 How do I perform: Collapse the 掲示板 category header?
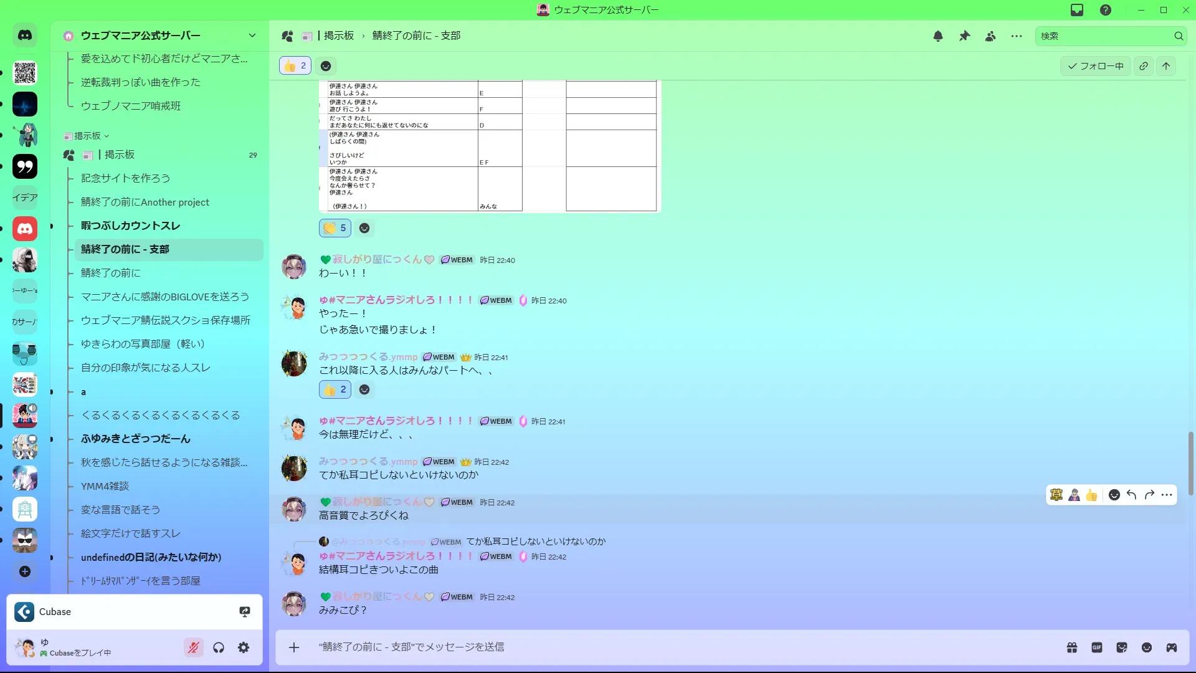87,136
